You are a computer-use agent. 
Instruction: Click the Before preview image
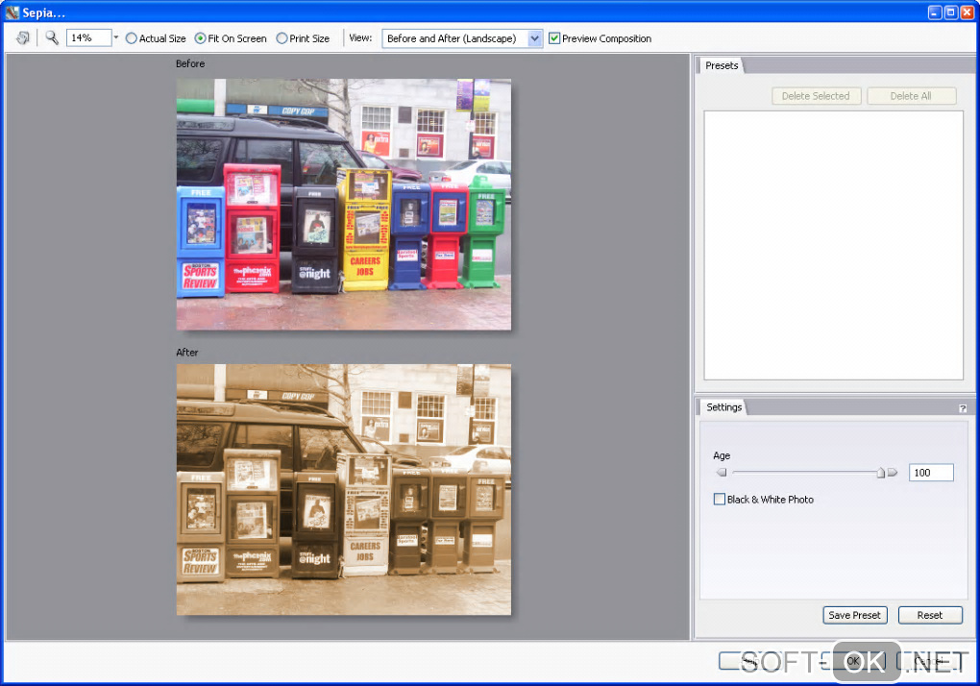[x=344, y=205]
